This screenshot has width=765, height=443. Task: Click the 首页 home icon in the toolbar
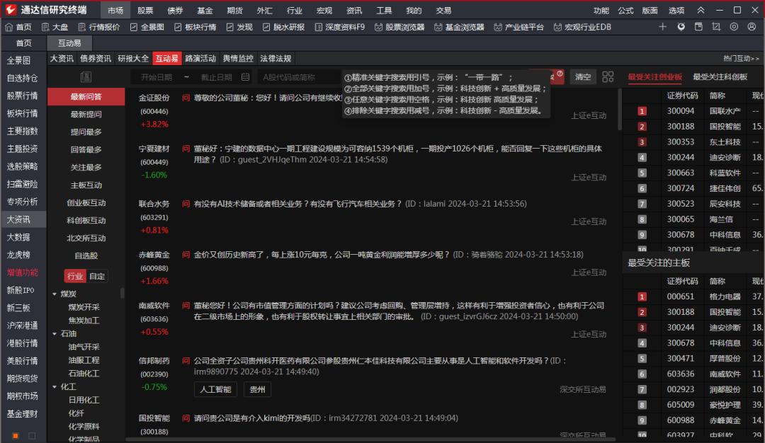(x=8, y=28)
